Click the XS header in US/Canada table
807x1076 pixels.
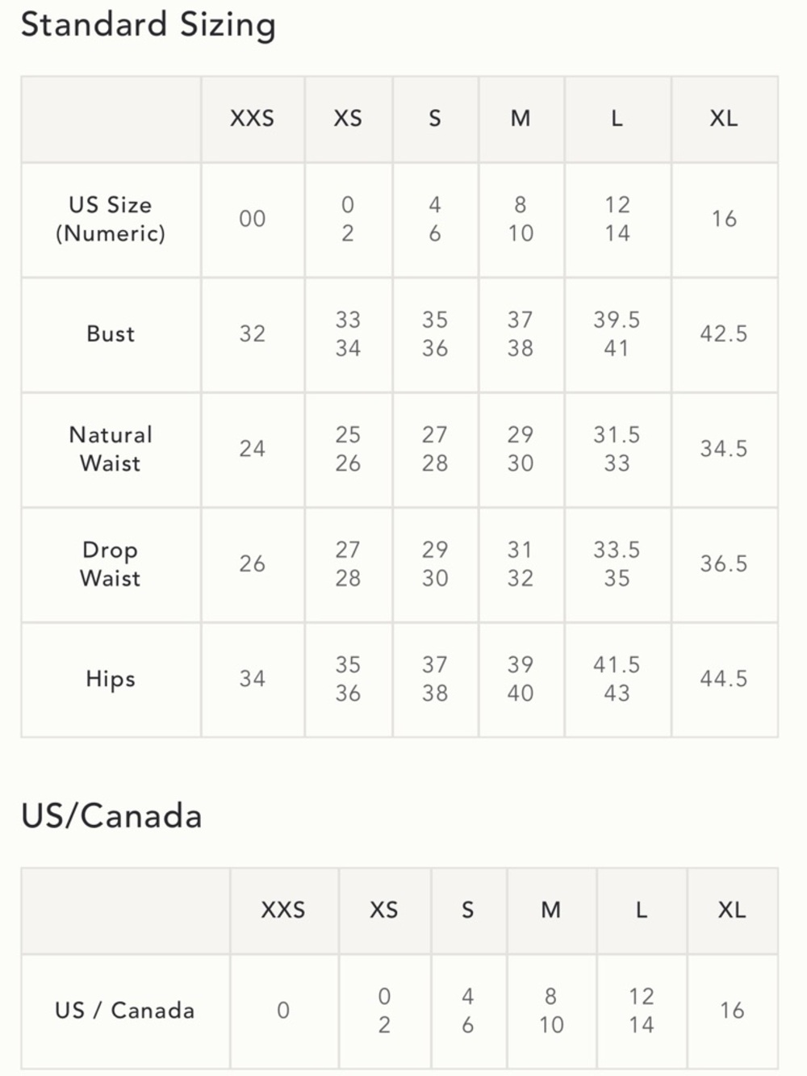(x=384, y=911)
